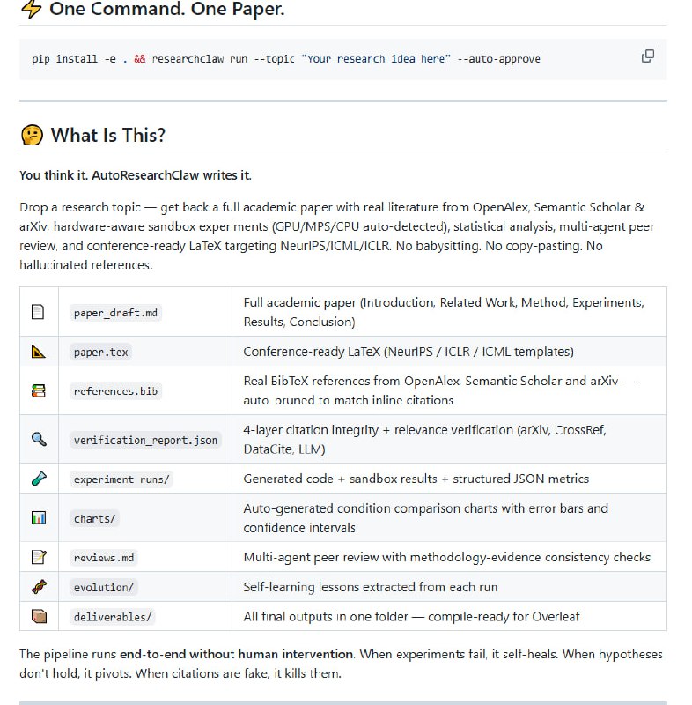The image size is (692, 705).
Task: Click the paper_draft.md code label
Action: point(117,313)
